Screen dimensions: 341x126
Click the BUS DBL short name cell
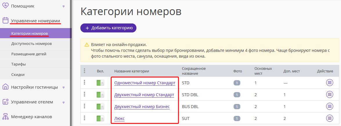190,107
